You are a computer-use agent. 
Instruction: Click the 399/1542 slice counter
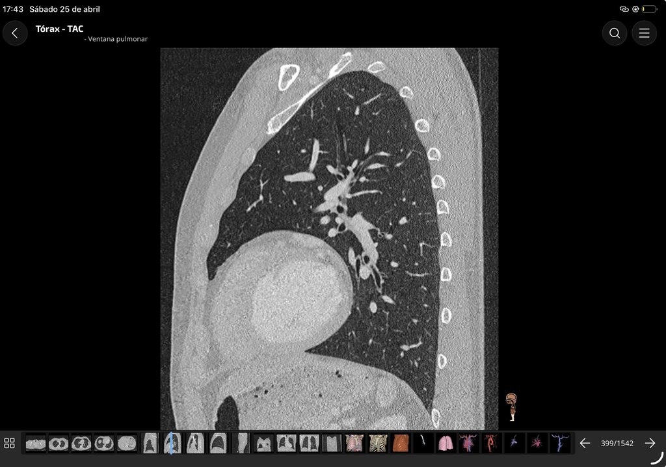(x=617, y=443)
